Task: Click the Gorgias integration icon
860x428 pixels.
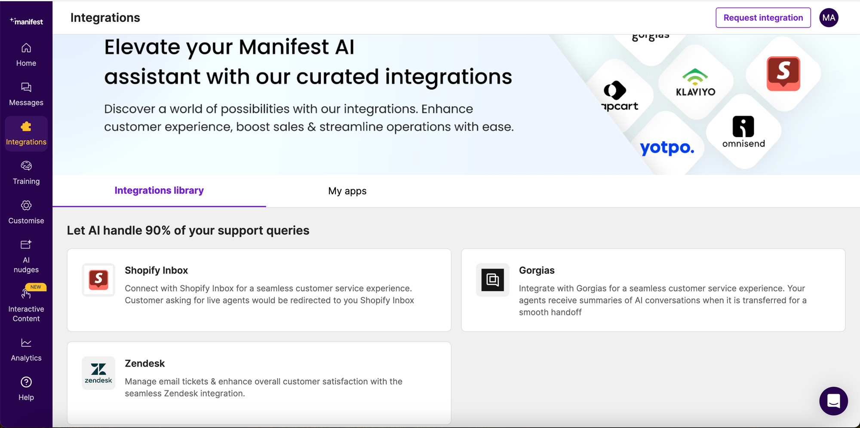Action: (x=492, y=280)
